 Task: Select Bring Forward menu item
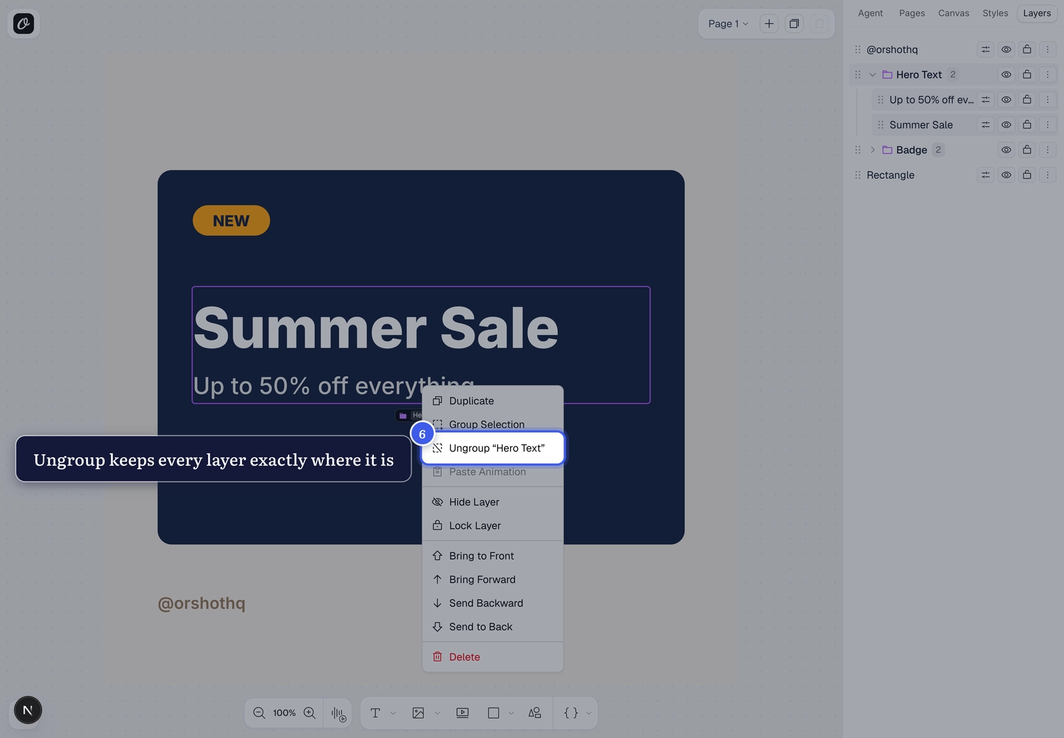pos(493,580)
